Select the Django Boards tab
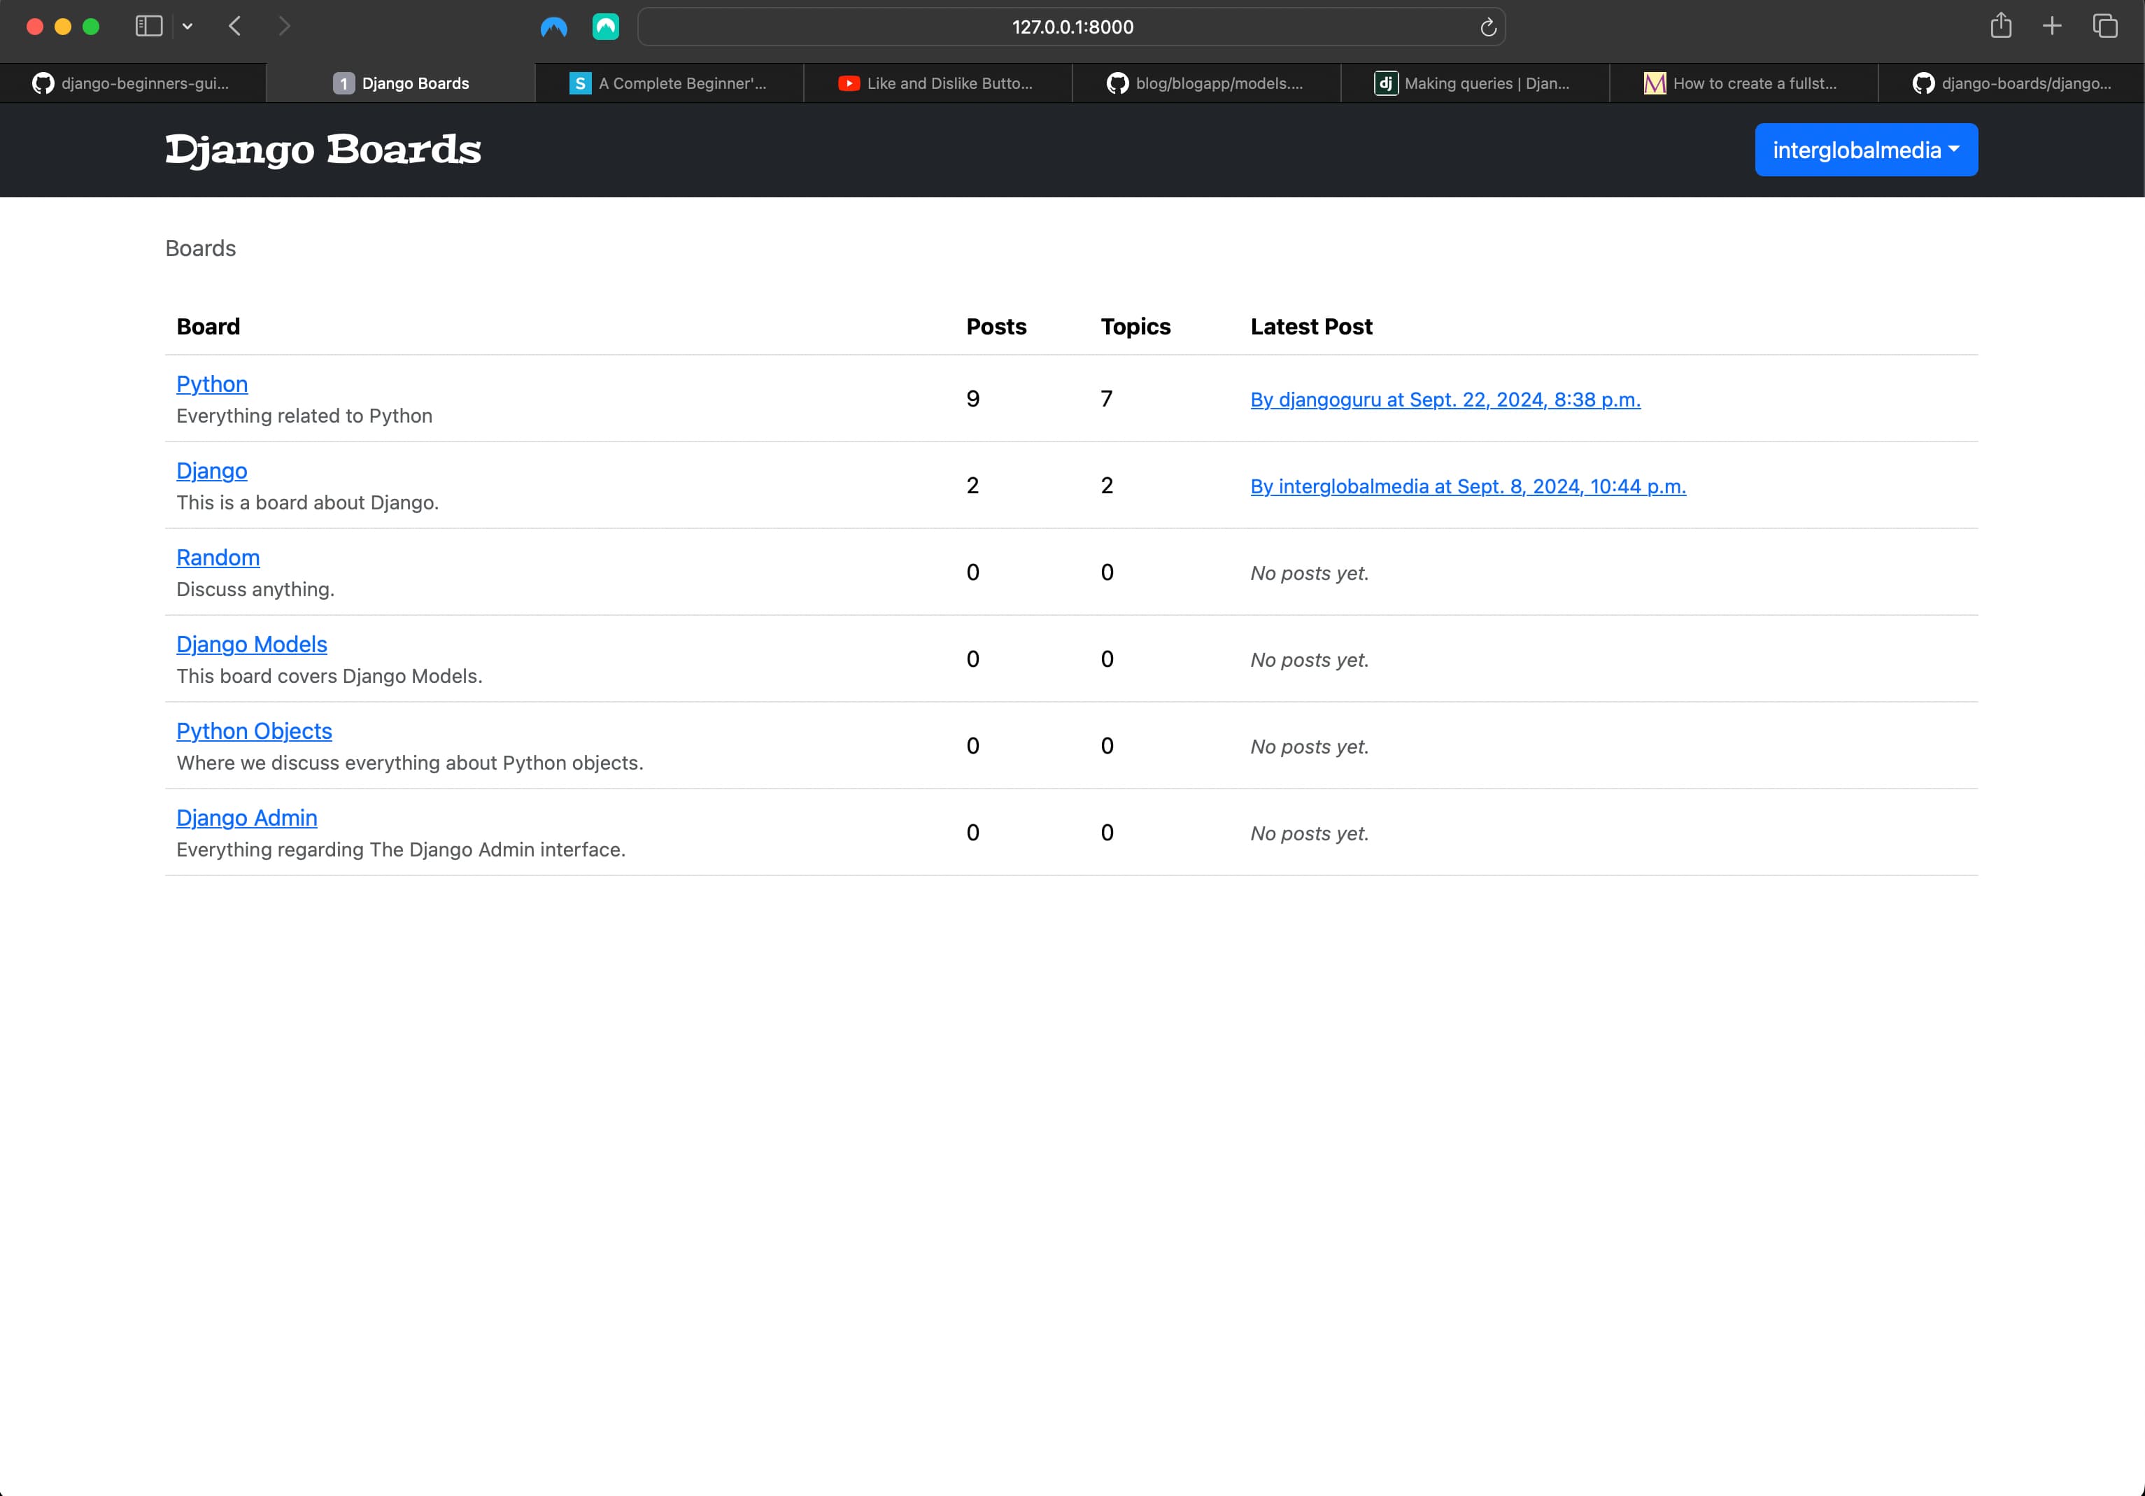The width and height of the screenshot is (2145, 1496). (x=401, y=83)
